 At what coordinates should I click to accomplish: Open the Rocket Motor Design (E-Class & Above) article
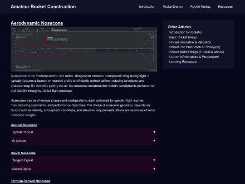pos(196,52)
